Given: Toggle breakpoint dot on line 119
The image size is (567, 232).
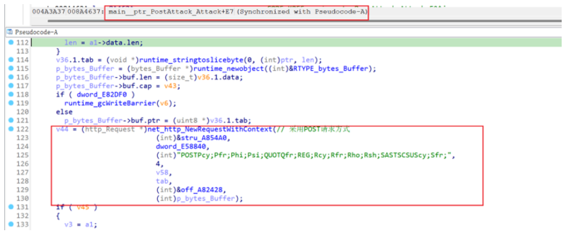Looking at the screenshot, I should coord(11,103).
